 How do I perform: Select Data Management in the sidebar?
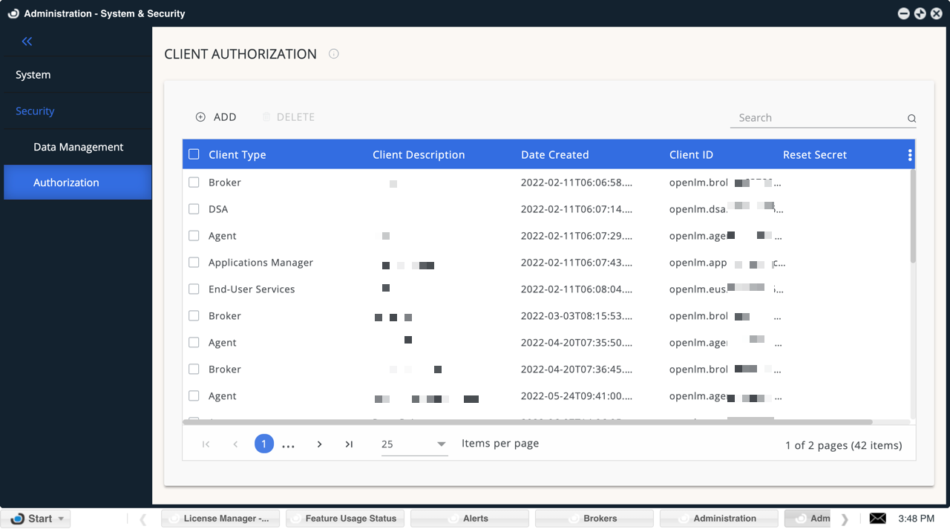click(x=79, y=146)
